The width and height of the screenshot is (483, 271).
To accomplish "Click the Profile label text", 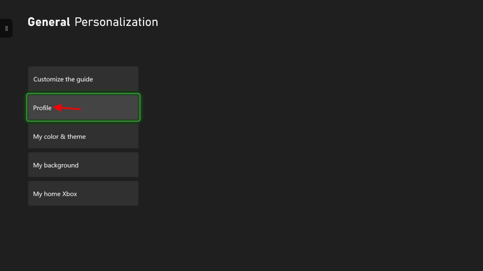I will click(42, 108).
